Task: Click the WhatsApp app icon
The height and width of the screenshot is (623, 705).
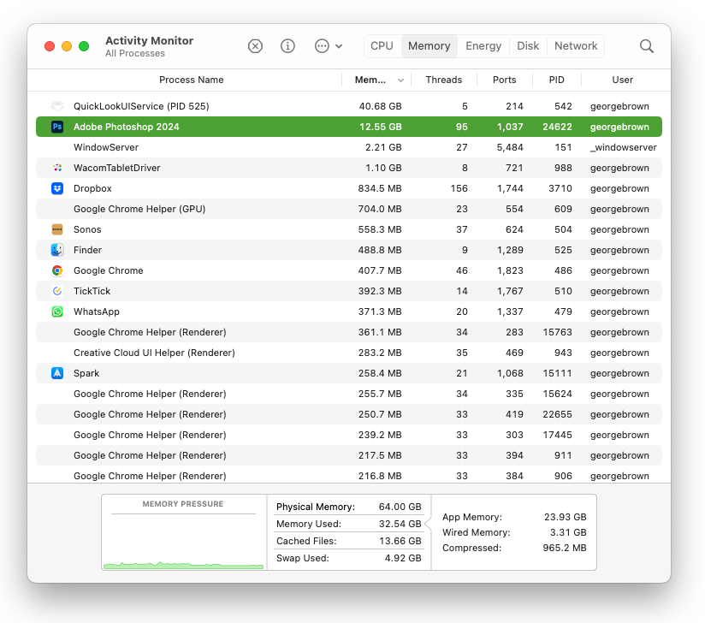Action: point(57,311)
